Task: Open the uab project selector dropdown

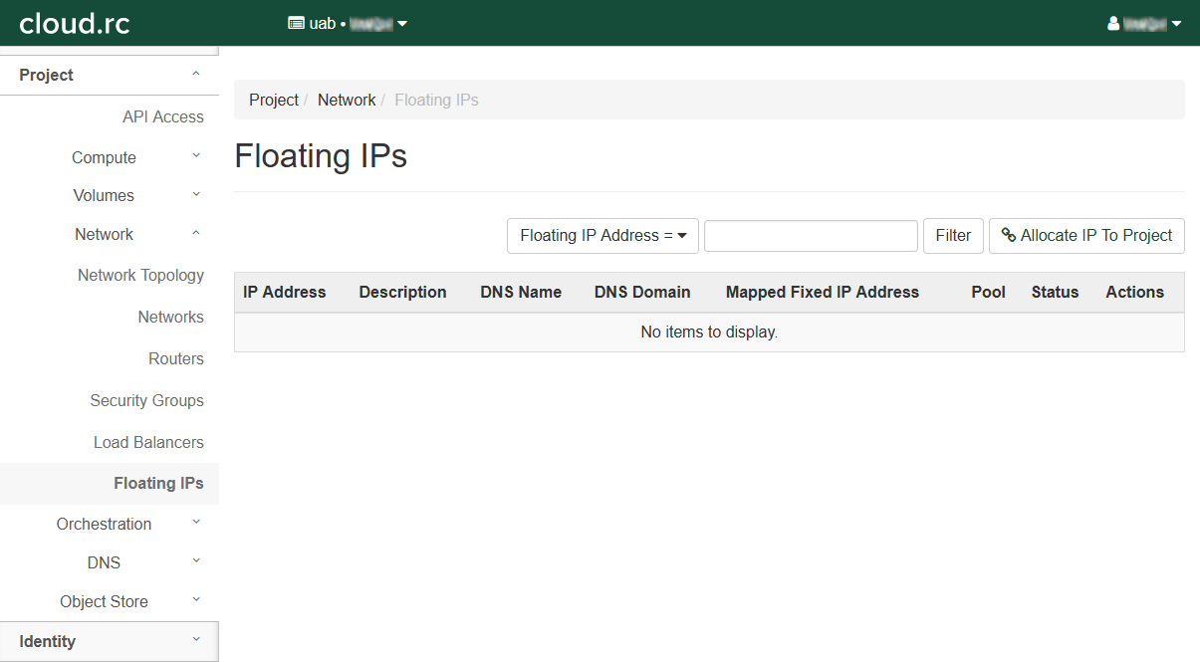Action: pos(348,23)
